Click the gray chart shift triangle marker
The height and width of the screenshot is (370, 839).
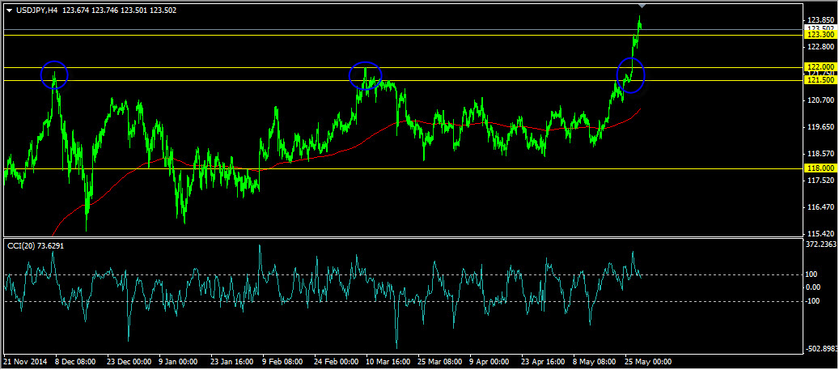[x=642, y=6]
